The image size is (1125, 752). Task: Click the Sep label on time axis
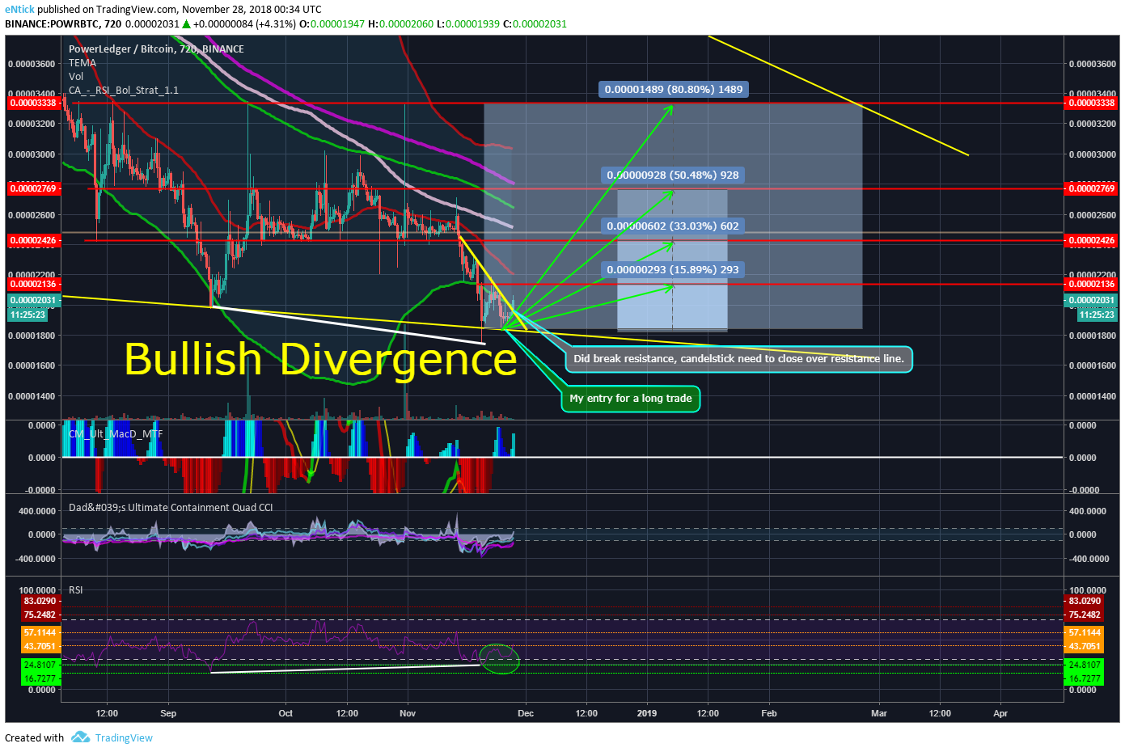coord(168,713)
